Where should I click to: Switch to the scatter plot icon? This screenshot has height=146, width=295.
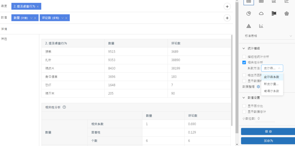(x=261, y=26)
